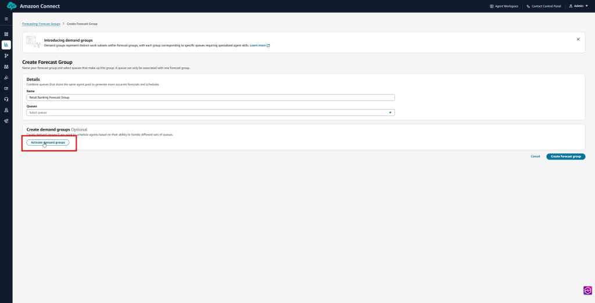Viewport: 595px width, 303px height.
Task: Cancel the forecast group creation
Action: click(535, 156)
